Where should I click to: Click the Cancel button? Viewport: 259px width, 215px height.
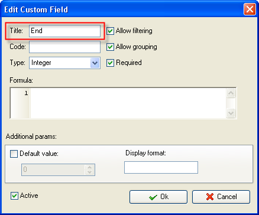click(221, 197)
